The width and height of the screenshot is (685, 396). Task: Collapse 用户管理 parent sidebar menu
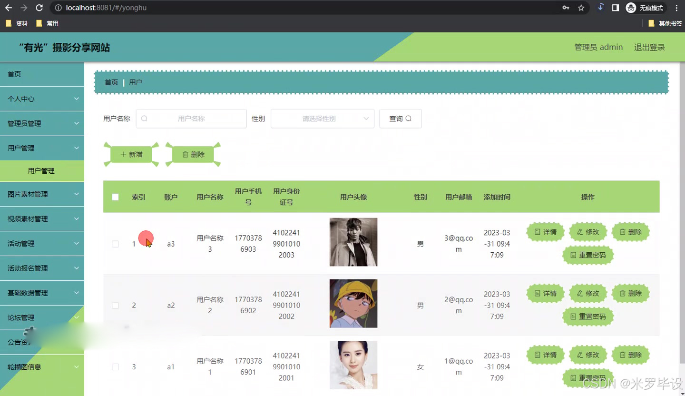(42, 148)
